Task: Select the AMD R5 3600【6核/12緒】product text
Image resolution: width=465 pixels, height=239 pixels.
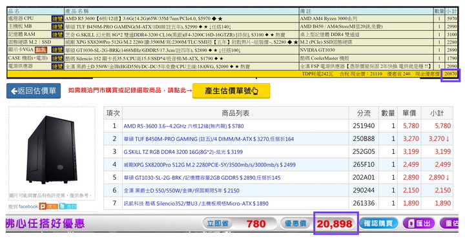Action: [x=143, y=18]
